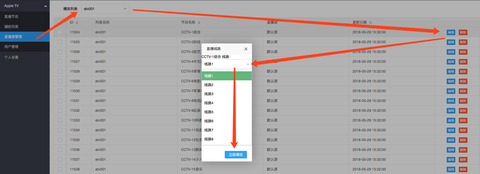Sort by 节目名称 column arrows

[199, 23]
